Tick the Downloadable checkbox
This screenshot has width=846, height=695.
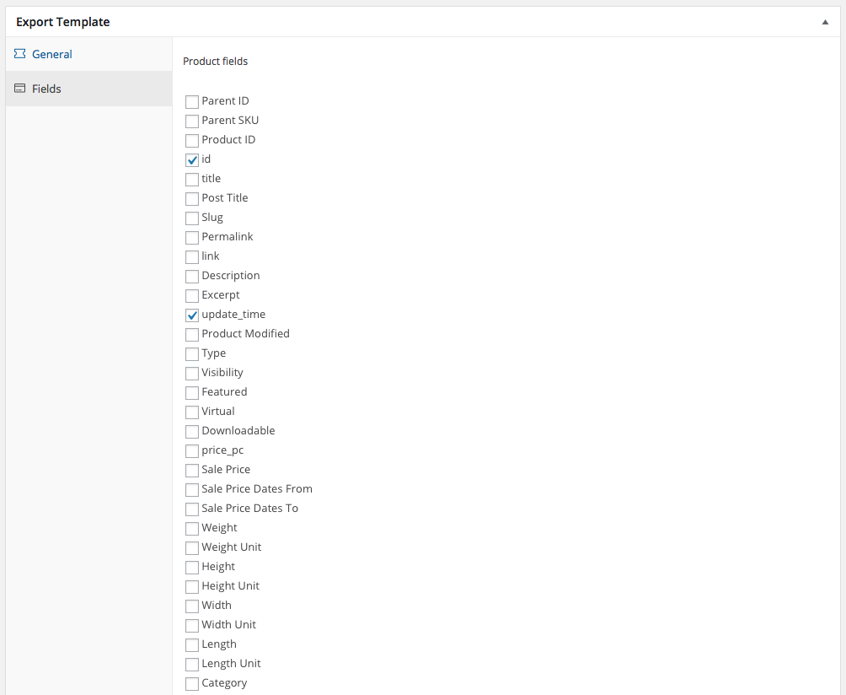coord(192,432)
